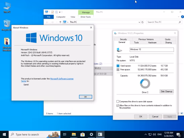
Task: Click the blue Used space color swatch
Action: coord(118,66)
